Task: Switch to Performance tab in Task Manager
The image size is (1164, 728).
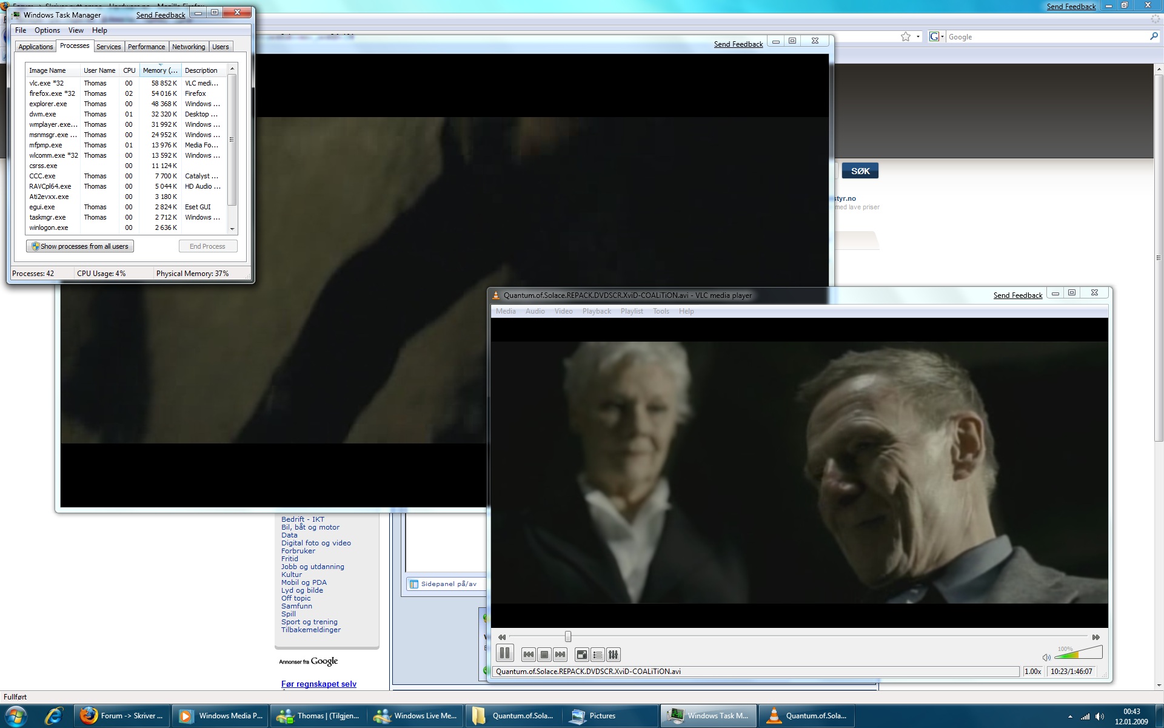Action: point(146,47)
